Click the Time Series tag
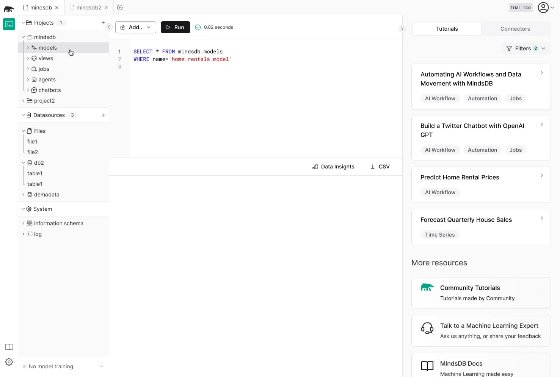 pos(440,235)
